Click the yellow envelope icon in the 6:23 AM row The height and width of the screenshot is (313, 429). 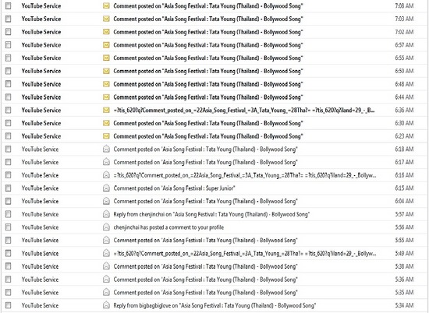[106, 136]
